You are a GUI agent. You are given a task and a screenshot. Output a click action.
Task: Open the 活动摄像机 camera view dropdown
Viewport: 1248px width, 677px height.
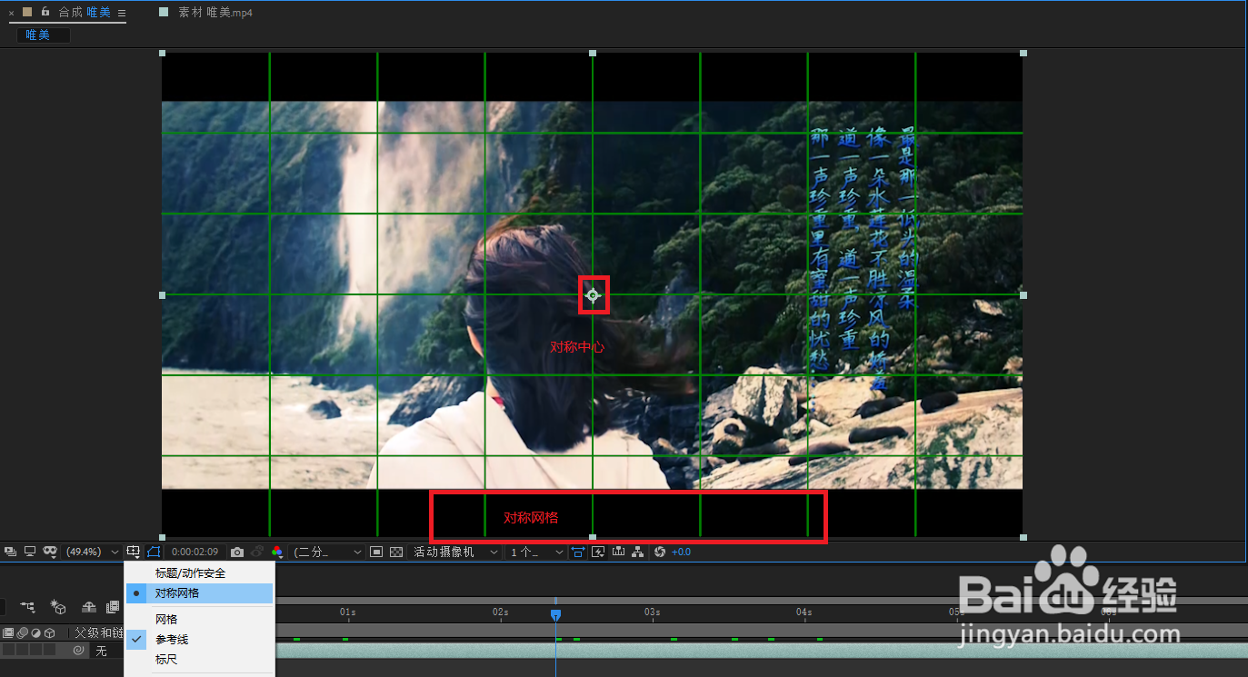pyautogui.click(x=455, y=552)
